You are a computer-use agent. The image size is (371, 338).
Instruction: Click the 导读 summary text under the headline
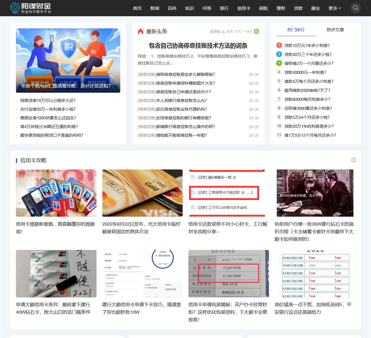click(198, 60)
